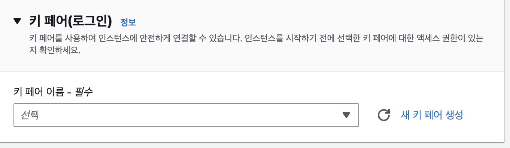510x148 pixels.
Task: Collapse the 키 페어(로그인) section triangle
Action: (18, 21)
